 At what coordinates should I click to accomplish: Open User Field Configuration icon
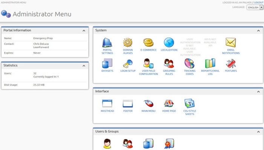coord(148,63)
